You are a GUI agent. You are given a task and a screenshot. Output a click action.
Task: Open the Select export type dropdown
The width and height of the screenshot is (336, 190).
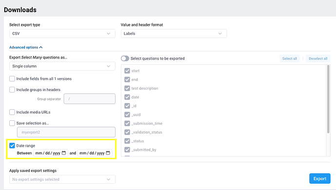(62, 34)
